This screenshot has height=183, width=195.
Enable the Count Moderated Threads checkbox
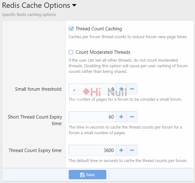tap(71, 52)
